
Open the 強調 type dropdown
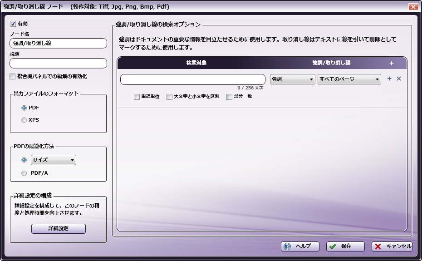(x=293, y=79)
